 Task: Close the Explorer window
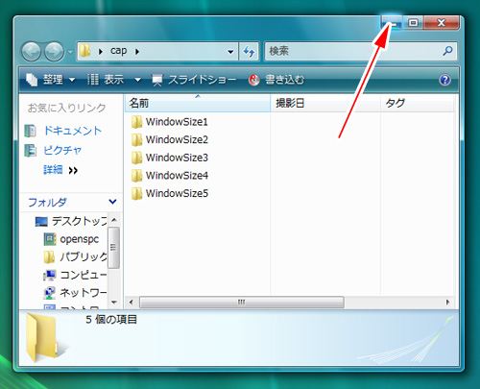(442, 23)
